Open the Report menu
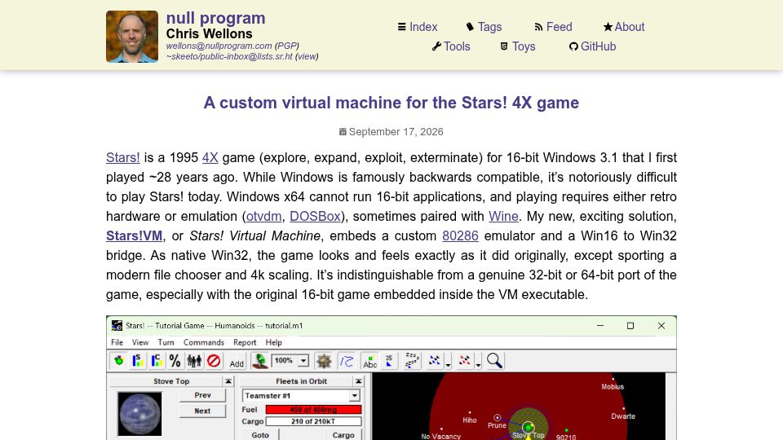Viewport: 783px width, 440px height. [x=245, y=342]
